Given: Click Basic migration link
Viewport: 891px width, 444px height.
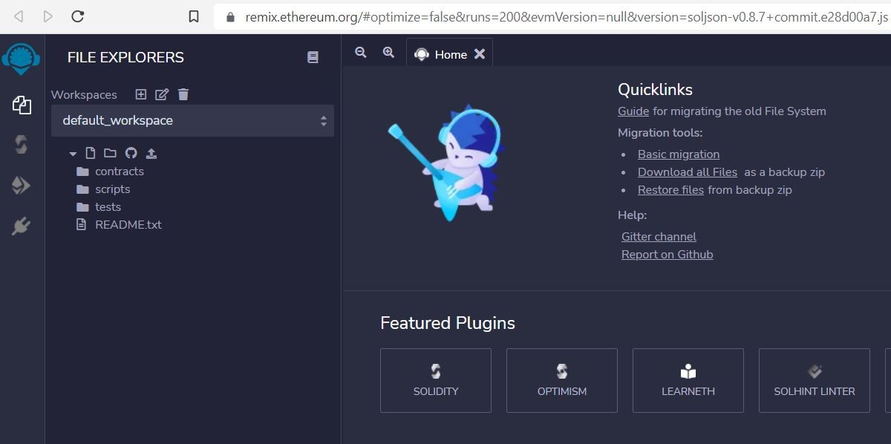Looking at the screenshot, I should click(679, 154).
